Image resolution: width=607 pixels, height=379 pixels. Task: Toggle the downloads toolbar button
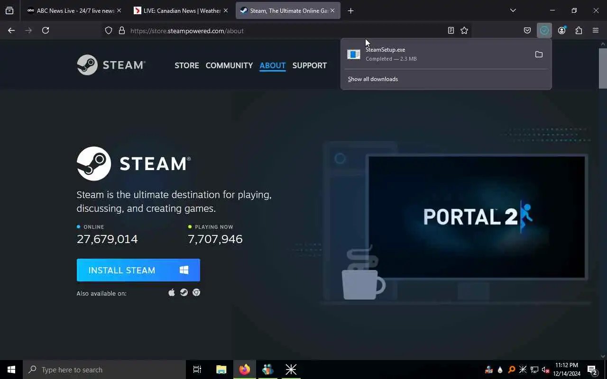point(544,30)
